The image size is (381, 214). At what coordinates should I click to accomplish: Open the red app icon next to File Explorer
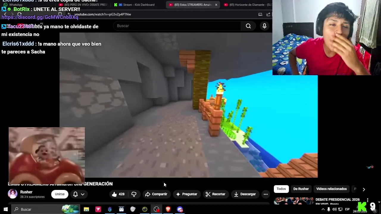pos(98,209)
